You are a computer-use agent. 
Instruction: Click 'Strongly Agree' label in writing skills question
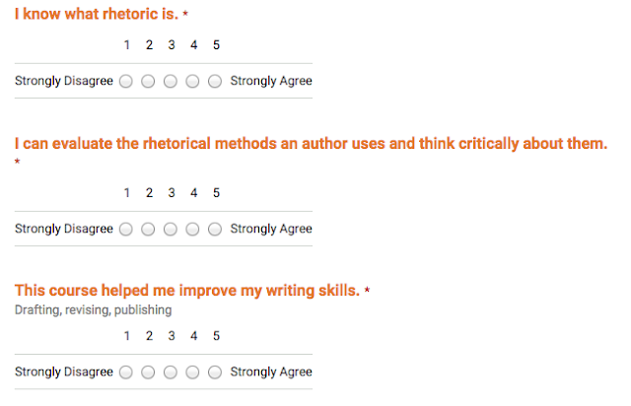point(271,372)
